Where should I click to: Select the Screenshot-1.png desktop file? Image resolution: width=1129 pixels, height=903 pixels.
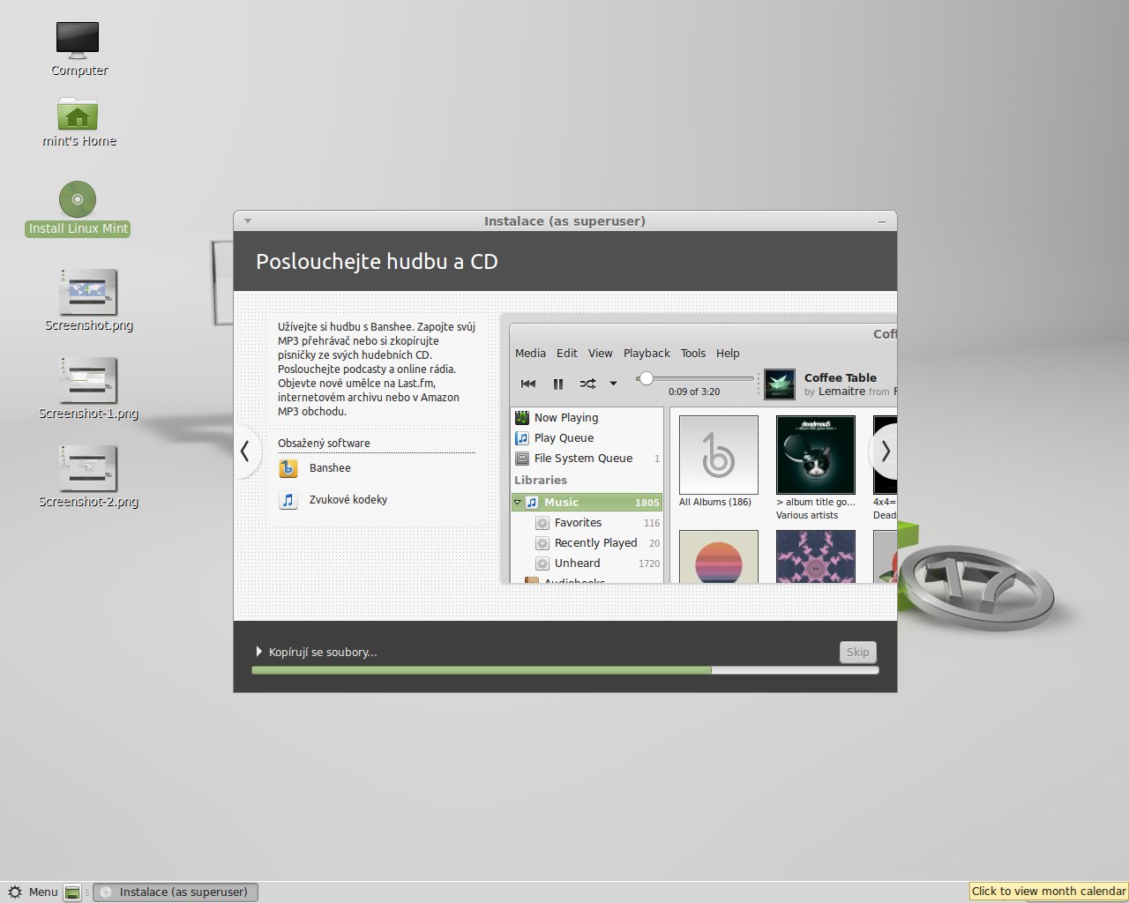click(88, 381)
